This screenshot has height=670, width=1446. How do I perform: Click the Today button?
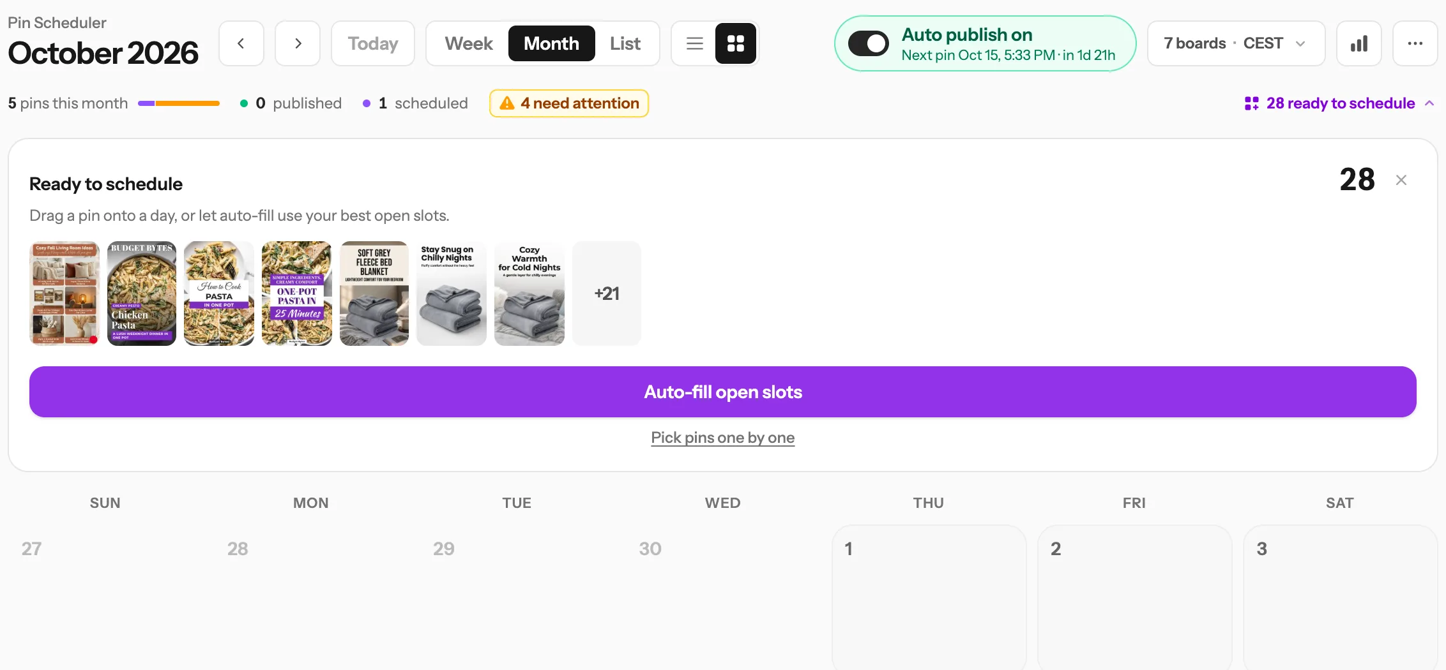tap(373, 43)
